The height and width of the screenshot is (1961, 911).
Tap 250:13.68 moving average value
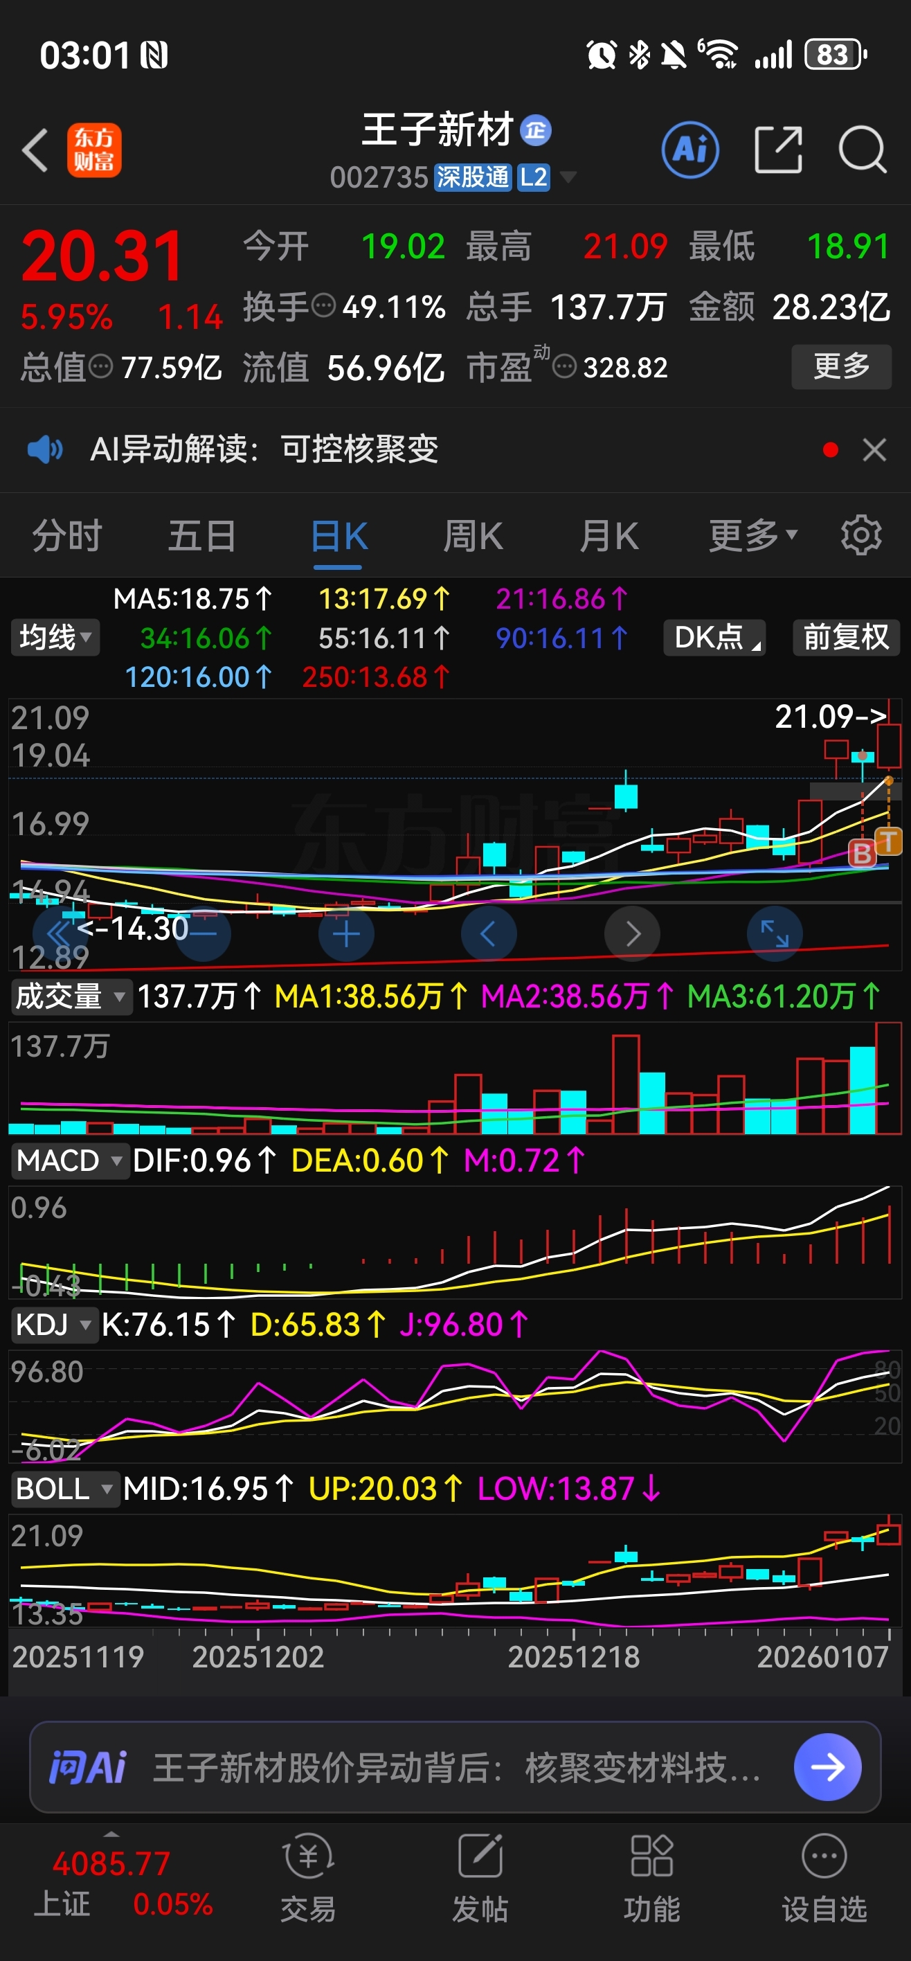[376, 677]
